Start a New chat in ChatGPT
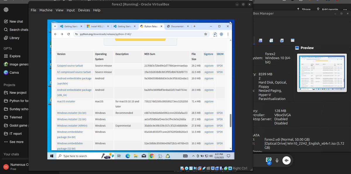 tap(13, 21)
